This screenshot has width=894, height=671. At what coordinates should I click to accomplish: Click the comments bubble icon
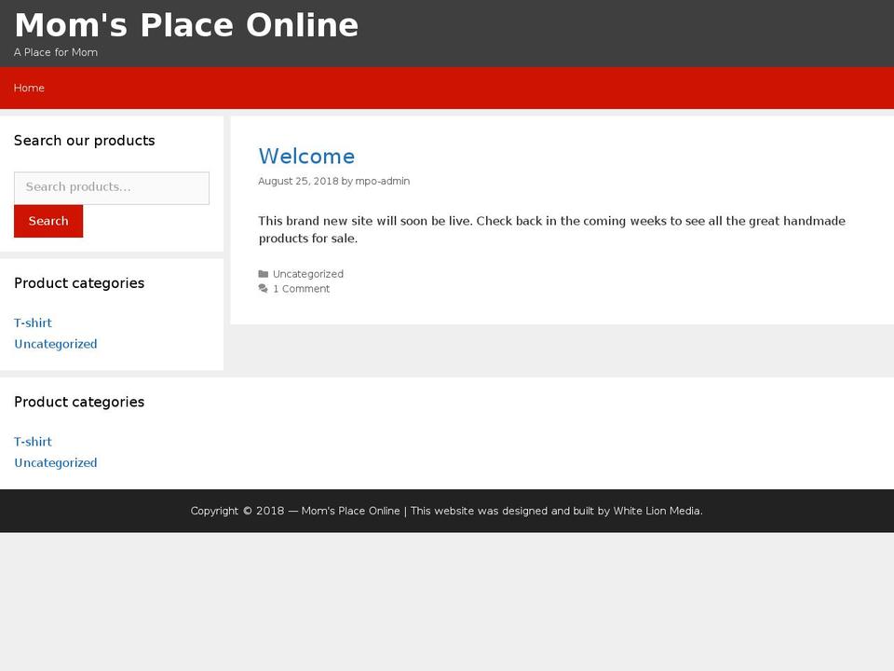(x=264, y=289)
